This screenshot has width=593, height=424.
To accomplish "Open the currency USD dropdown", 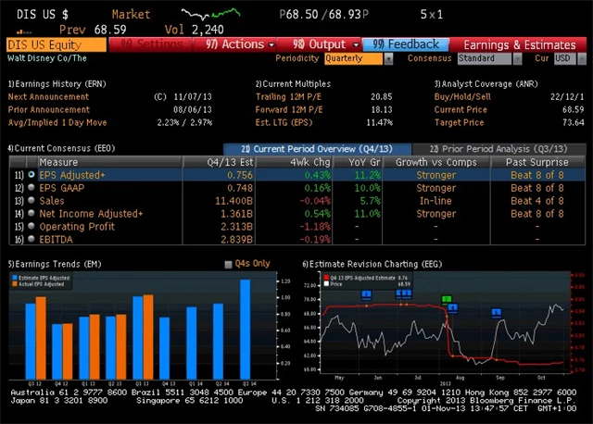I will pos(563,58).
